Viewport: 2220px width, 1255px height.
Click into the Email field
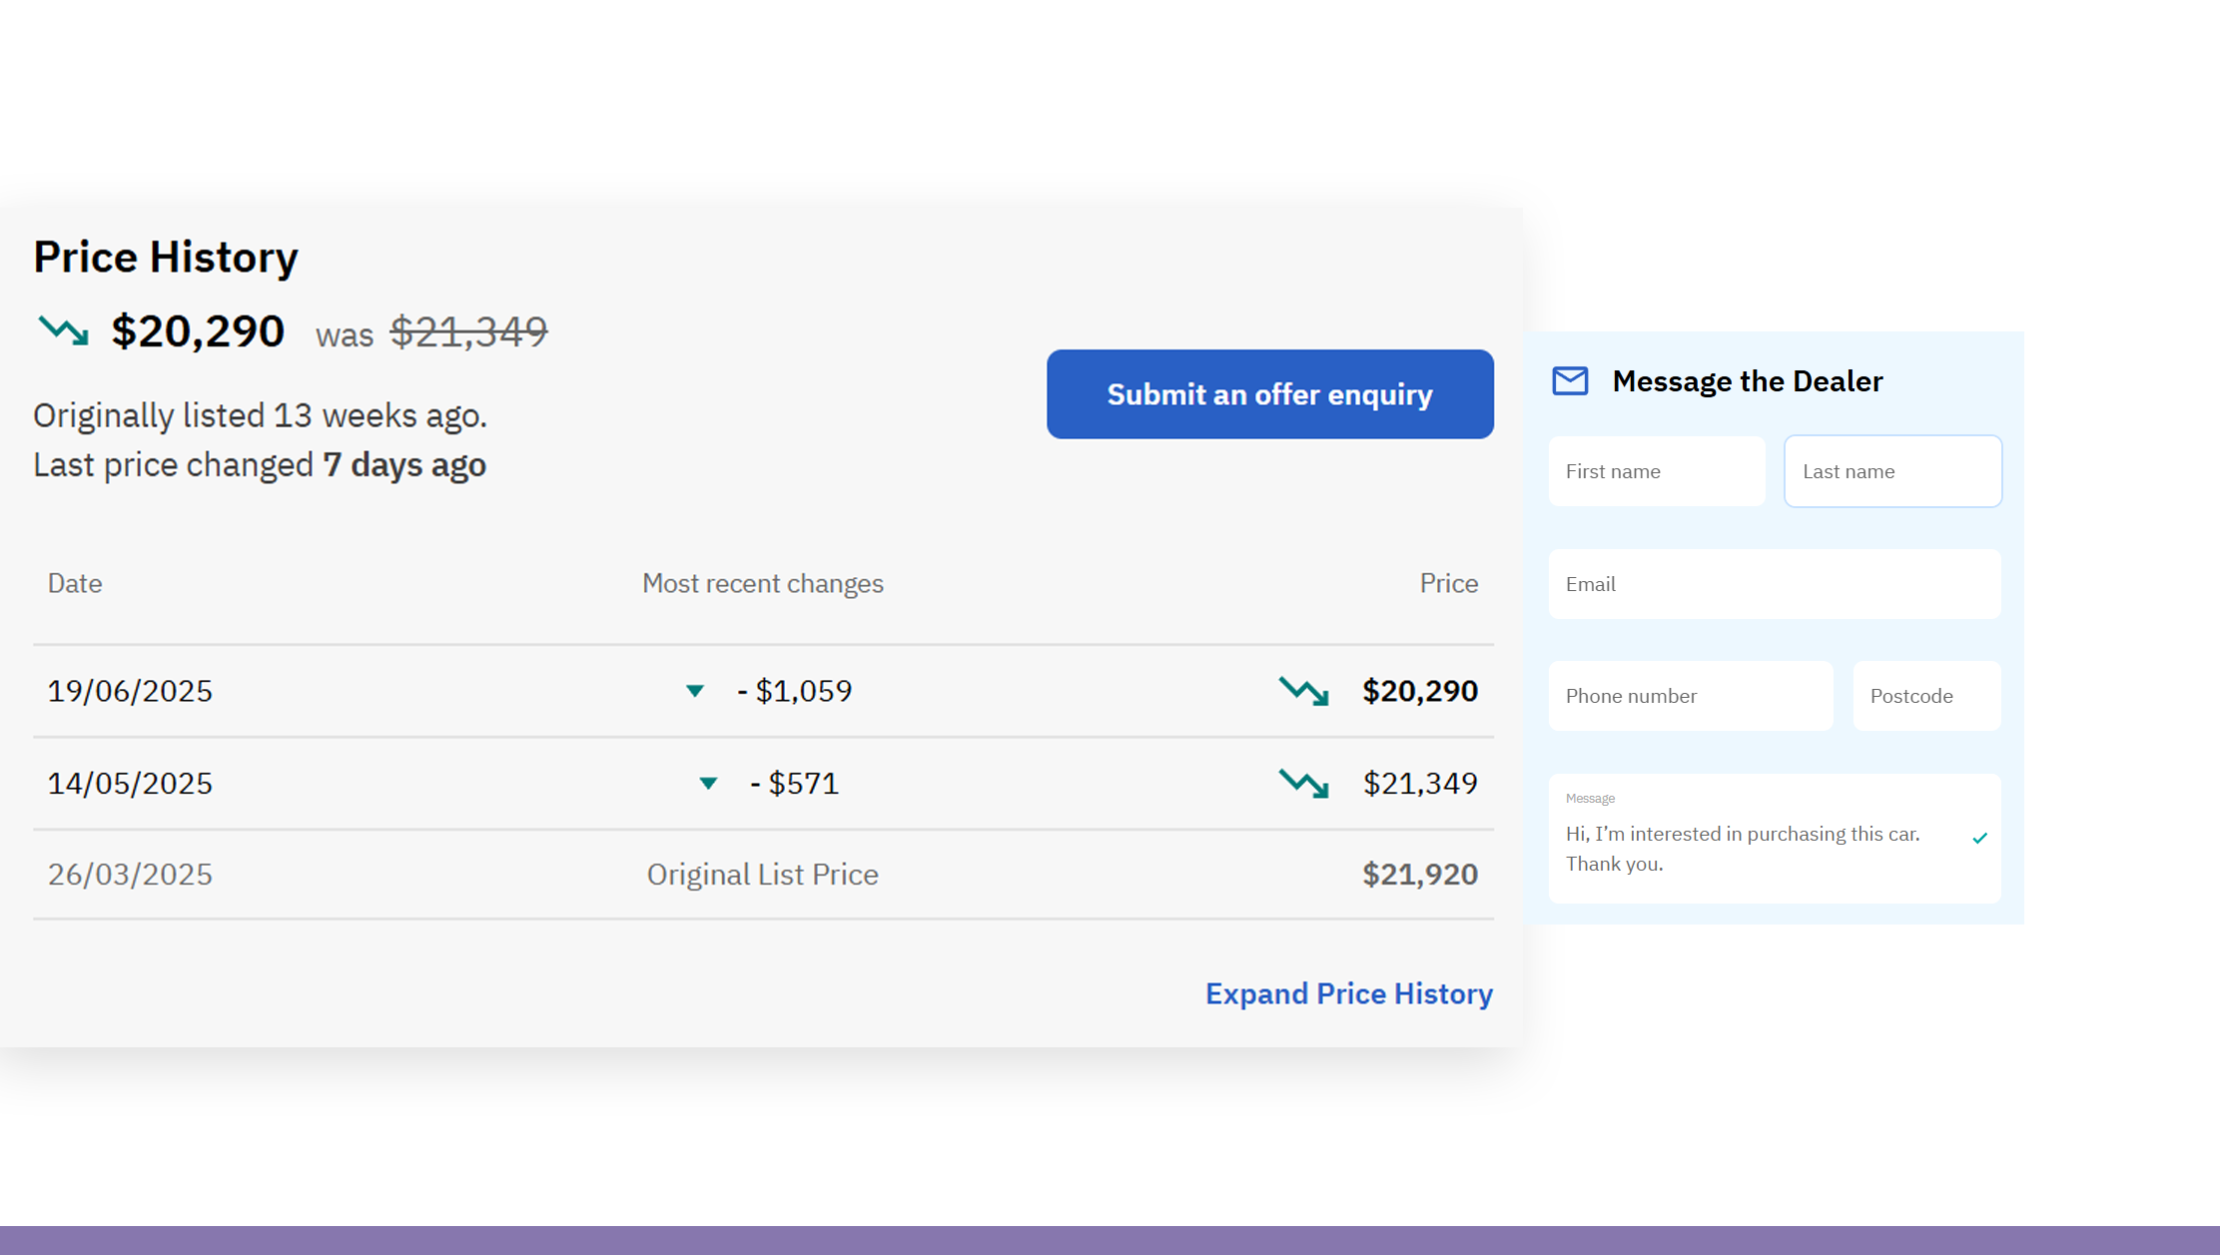1775,584
